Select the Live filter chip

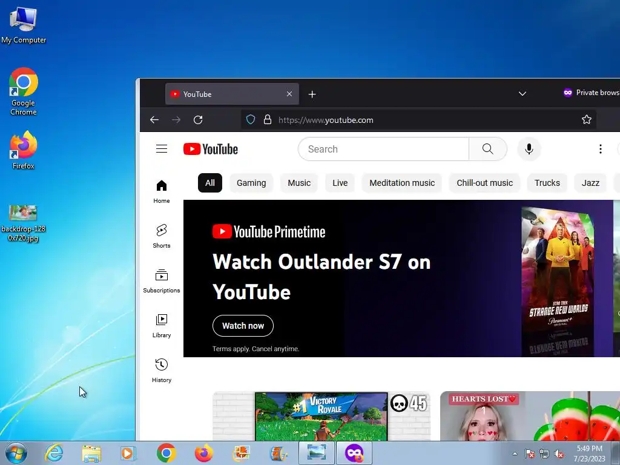coord(340,183)
